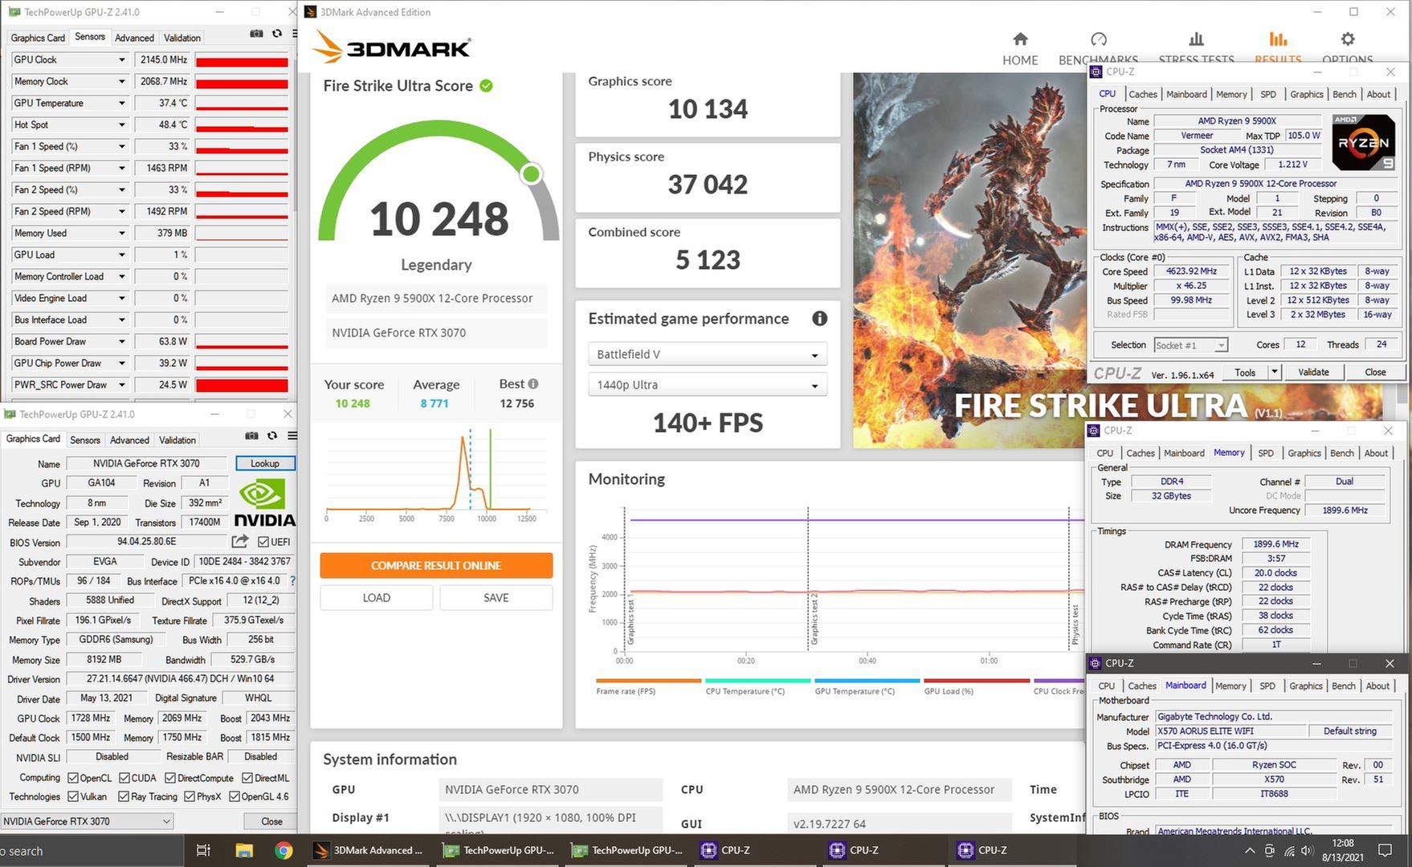
Task: Click the Load button in 3DMark
Action: coord(377,597)
